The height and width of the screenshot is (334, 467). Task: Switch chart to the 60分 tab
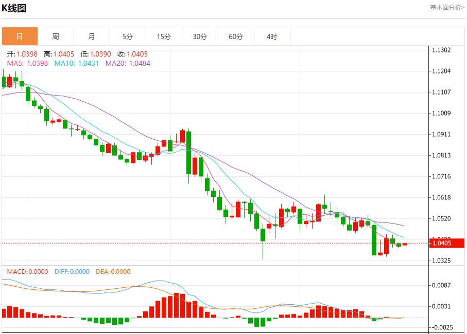(x=236, y=36)
